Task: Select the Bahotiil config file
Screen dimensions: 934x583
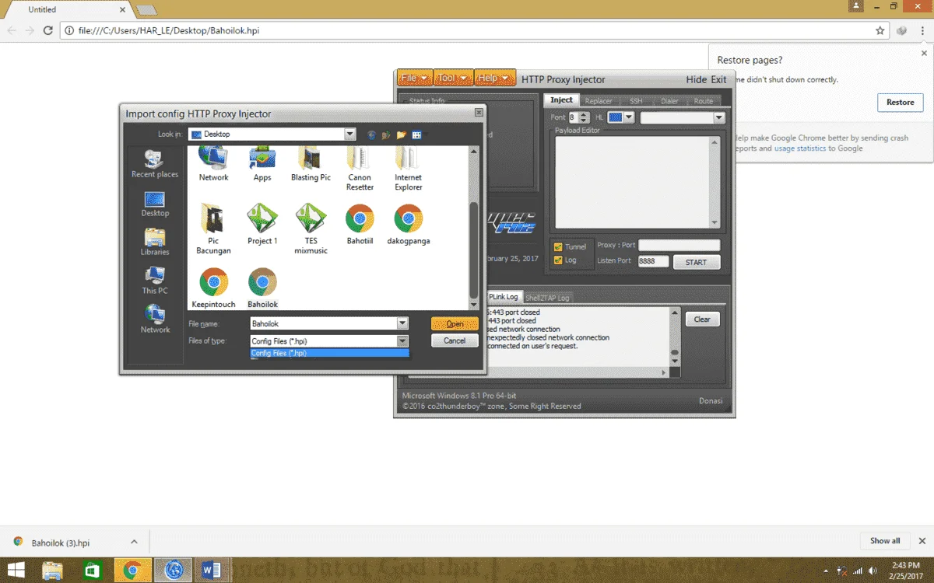Action: pyautogui.click(x=360, y=224)
